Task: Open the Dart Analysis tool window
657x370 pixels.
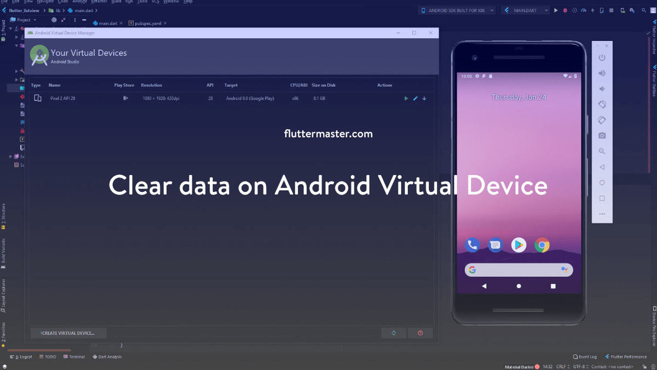Action: pyautogui.click(x=107, y=357)
